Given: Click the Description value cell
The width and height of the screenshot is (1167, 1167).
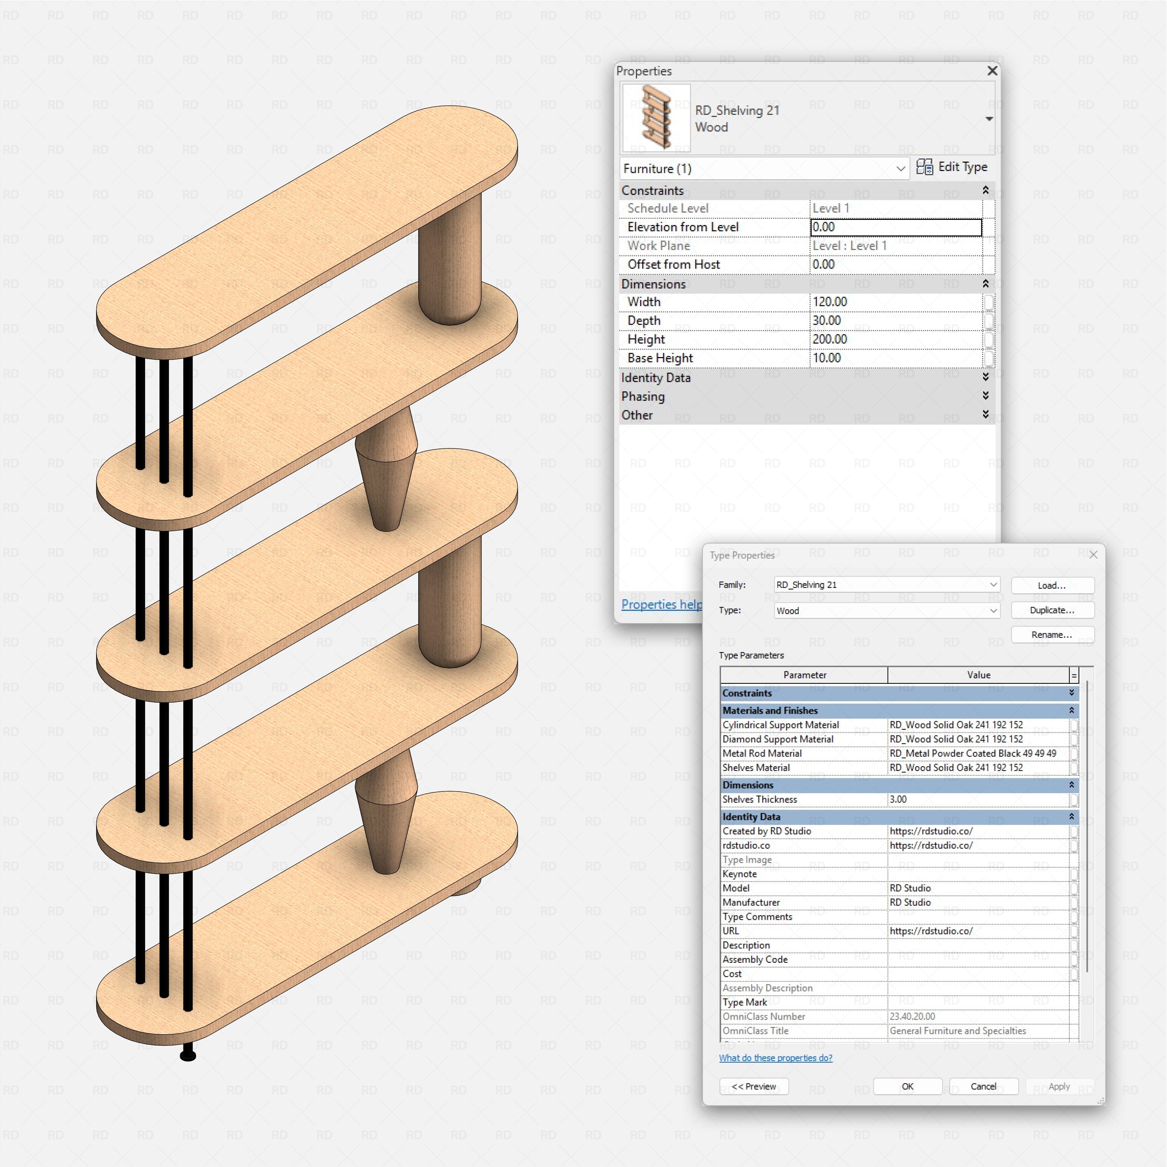Looking at the screenshot, I should tap(978, 945).
